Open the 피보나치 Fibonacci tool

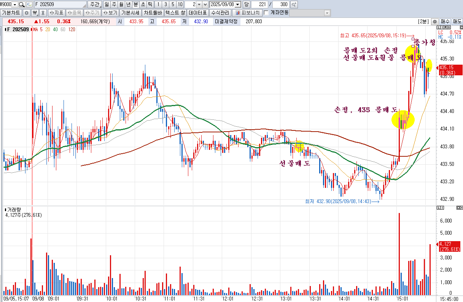click(247, 13)
